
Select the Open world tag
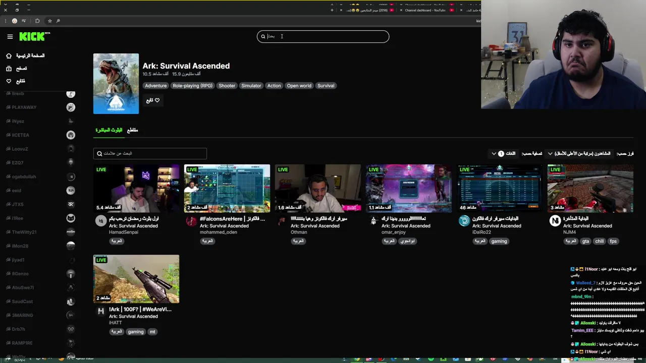click(299, 86)
